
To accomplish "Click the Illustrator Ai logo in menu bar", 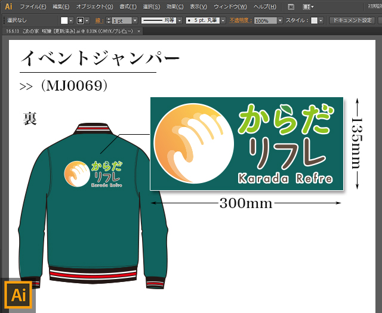I will [x=8, y=7].
